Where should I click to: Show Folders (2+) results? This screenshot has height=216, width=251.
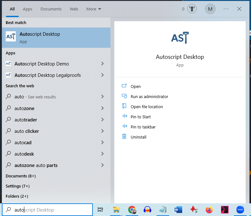pos(17,196)
